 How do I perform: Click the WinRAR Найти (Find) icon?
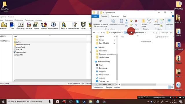click(36, 26)
